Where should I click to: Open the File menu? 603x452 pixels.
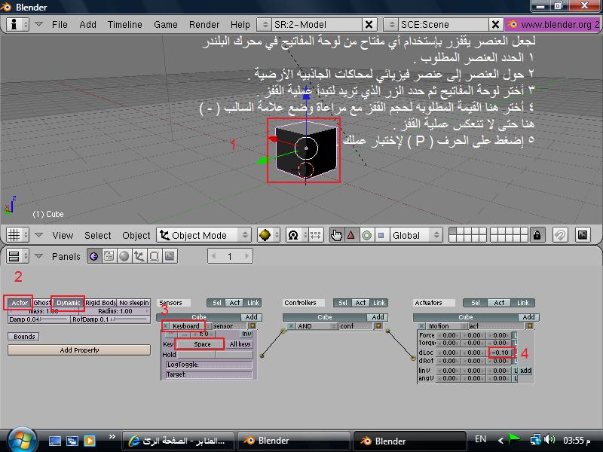point(60,25)
